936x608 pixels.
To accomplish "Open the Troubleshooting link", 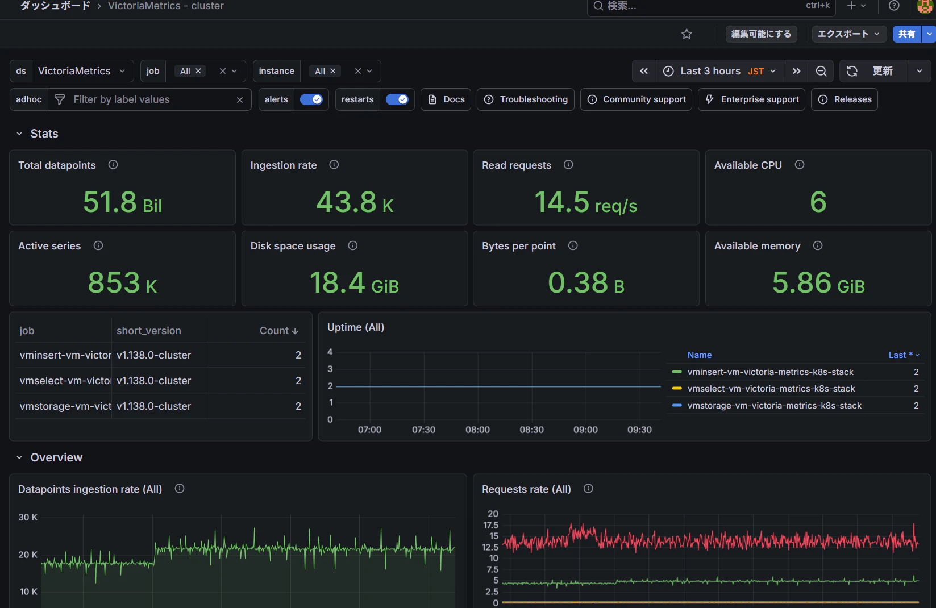I will pos(526,99).
